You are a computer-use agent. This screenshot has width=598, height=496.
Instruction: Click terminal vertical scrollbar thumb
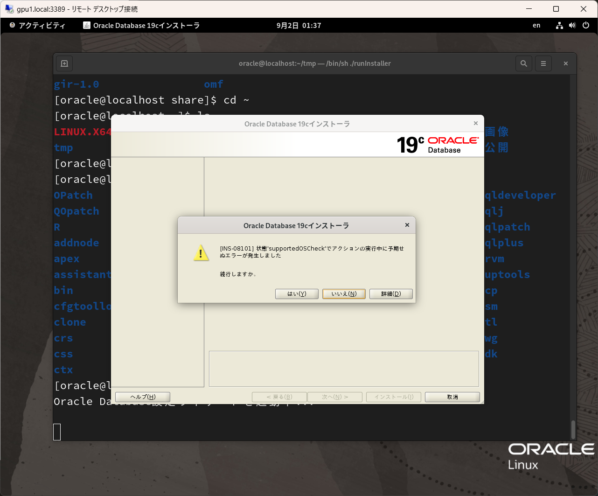click(573, 430)
